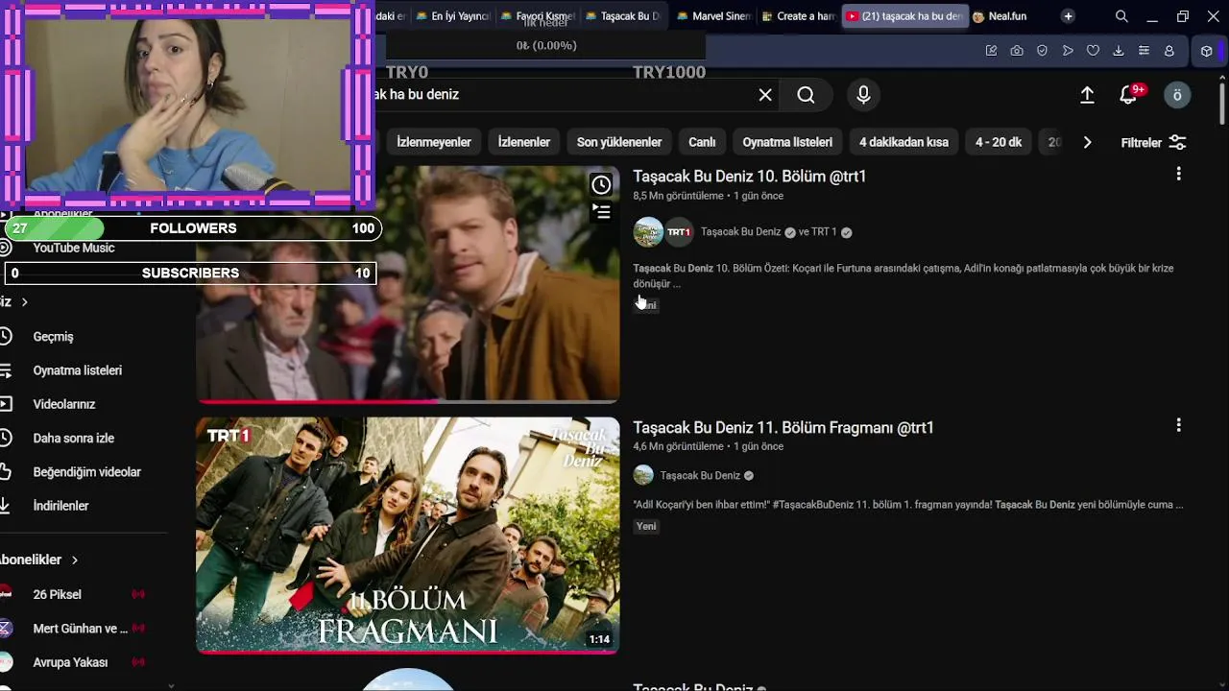1229x691 pixels.
Task: Open browser tab search magnifier icon
Action: click(1121, 16)
